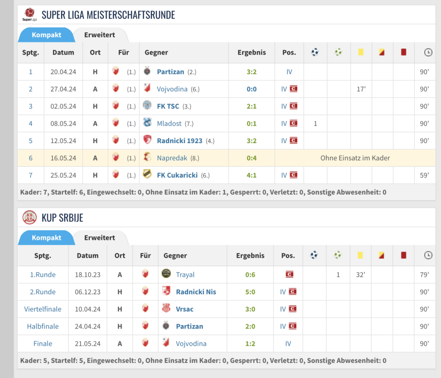The width and height of the screenshot is (441, 378).
Task: Click the assists icon in Super Liga header
Action: tap(338, 52)
